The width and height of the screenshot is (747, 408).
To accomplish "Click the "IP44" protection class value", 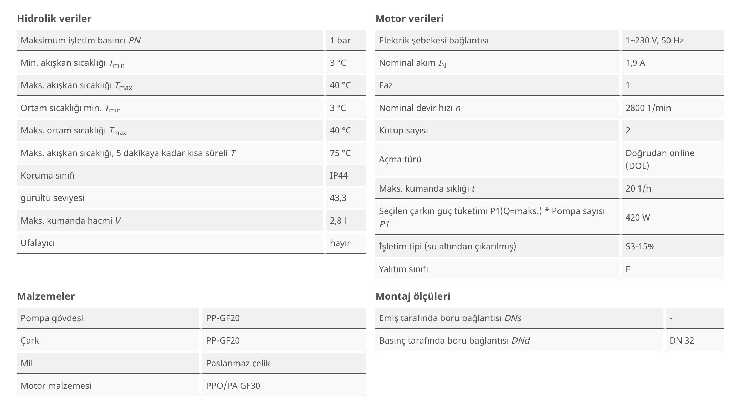I will click(339, 175).
